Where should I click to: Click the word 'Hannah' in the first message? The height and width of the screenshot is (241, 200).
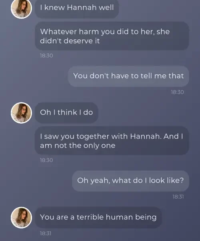82,8
